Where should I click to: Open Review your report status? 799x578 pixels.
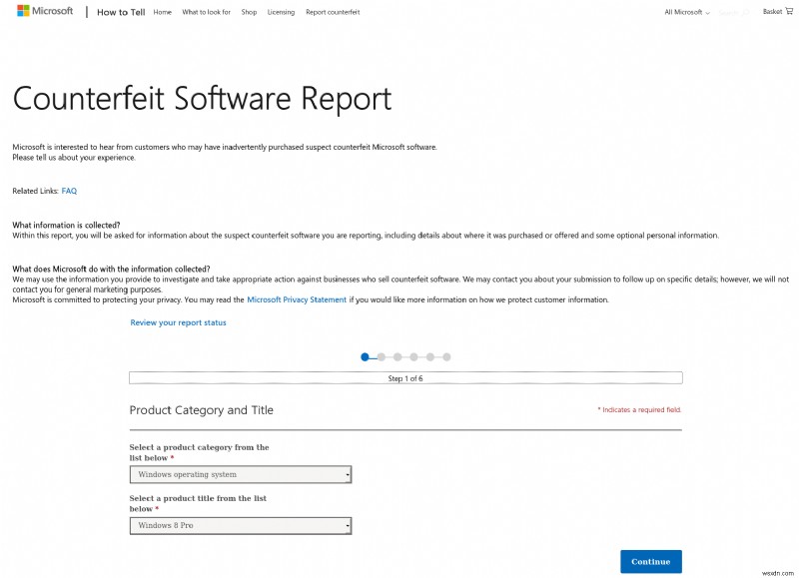(x=177, y=321)
